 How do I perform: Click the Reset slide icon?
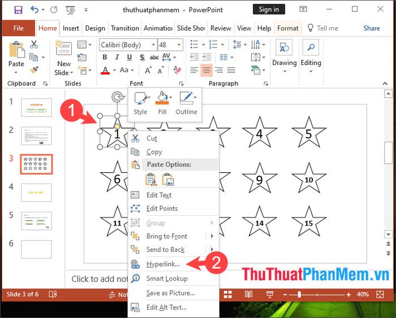82,58
